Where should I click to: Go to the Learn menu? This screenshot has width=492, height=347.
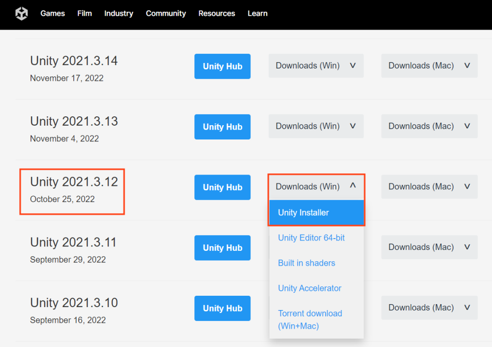(x=257, y=13)
